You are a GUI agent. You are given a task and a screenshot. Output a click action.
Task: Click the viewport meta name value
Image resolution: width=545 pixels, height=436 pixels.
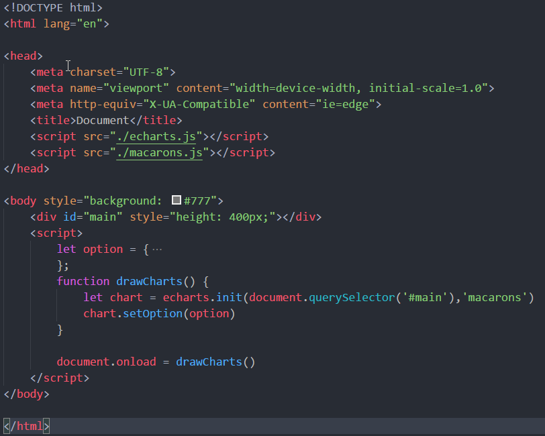click(136, 89)
